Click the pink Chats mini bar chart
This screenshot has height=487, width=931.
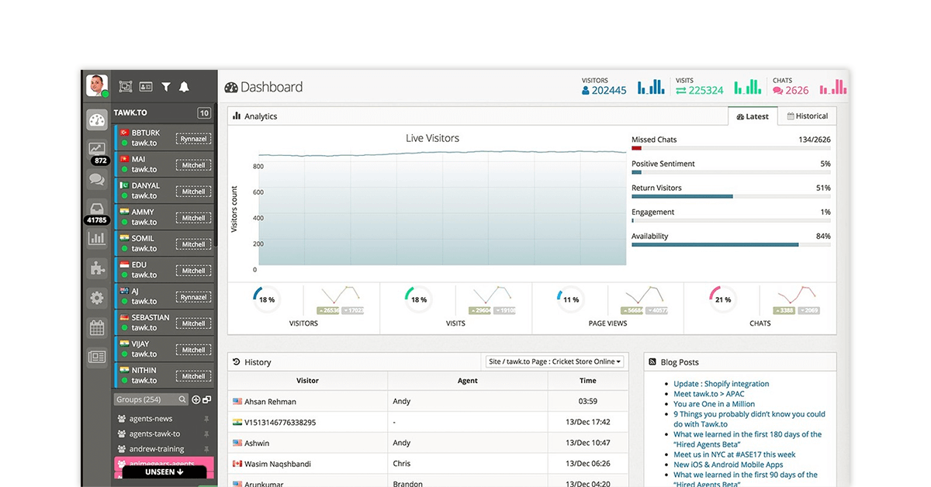pyautogui.click(x=832, y=86)
